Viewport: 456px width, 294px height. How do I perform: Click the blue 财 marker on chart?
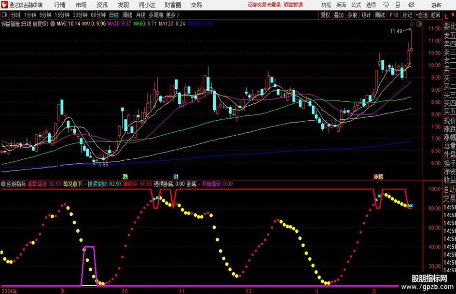(x=176, y=176)
